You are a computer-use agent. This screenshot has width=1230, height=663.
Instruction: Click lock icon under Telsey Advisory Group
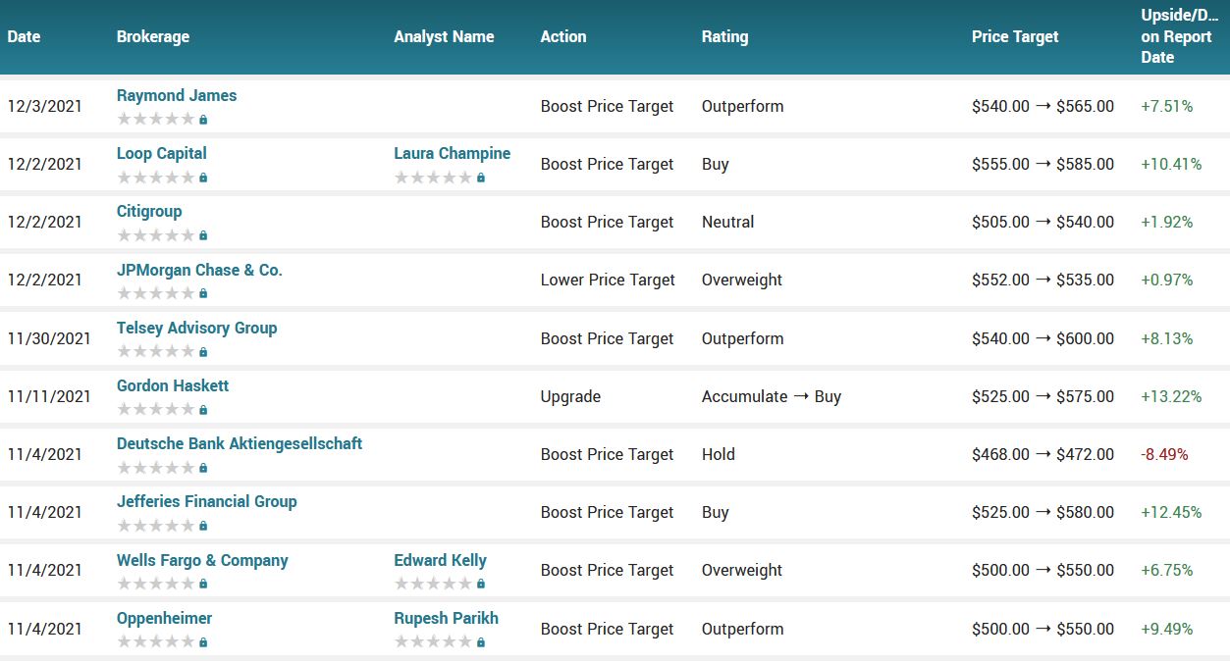click(x=203, y=352)
